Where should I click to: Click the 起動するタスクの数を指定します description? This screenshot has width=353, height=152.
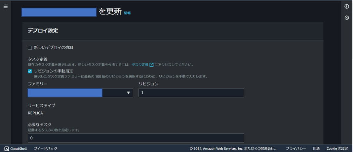click(x=54, y=130)
